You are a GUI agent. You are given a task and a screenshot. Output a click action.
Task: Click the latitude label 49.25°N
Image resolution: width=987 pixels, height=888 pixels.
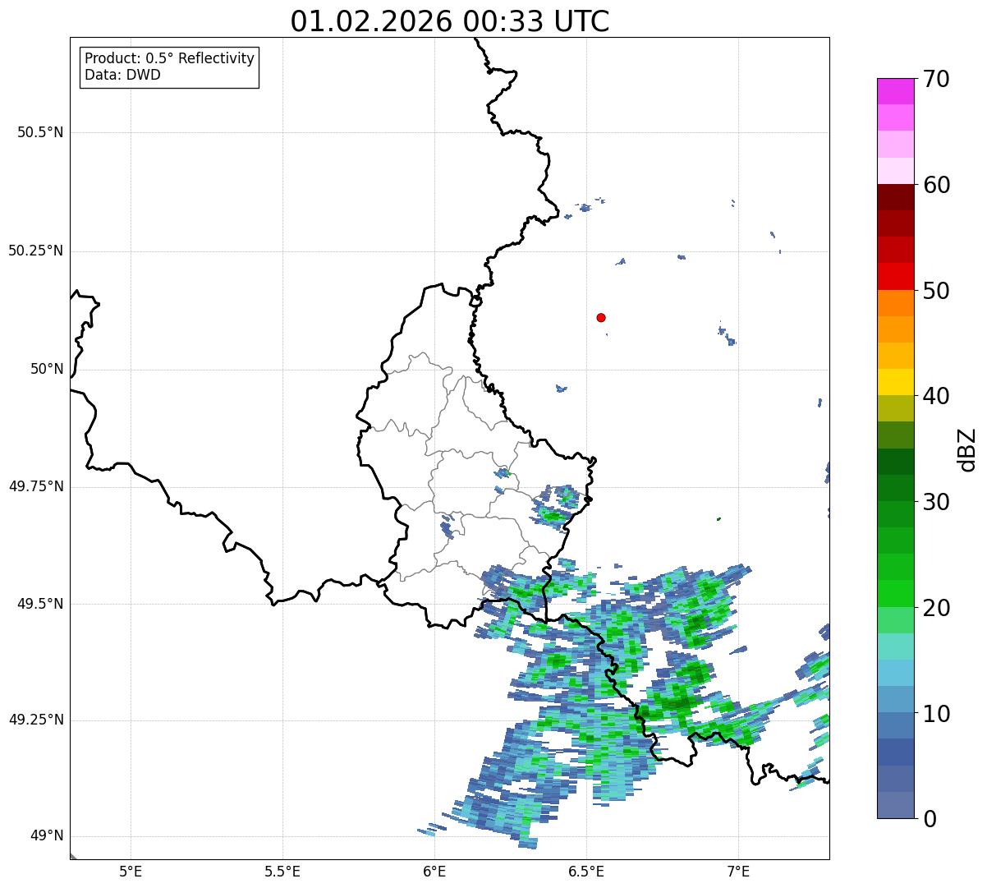(x=36, y=720)
